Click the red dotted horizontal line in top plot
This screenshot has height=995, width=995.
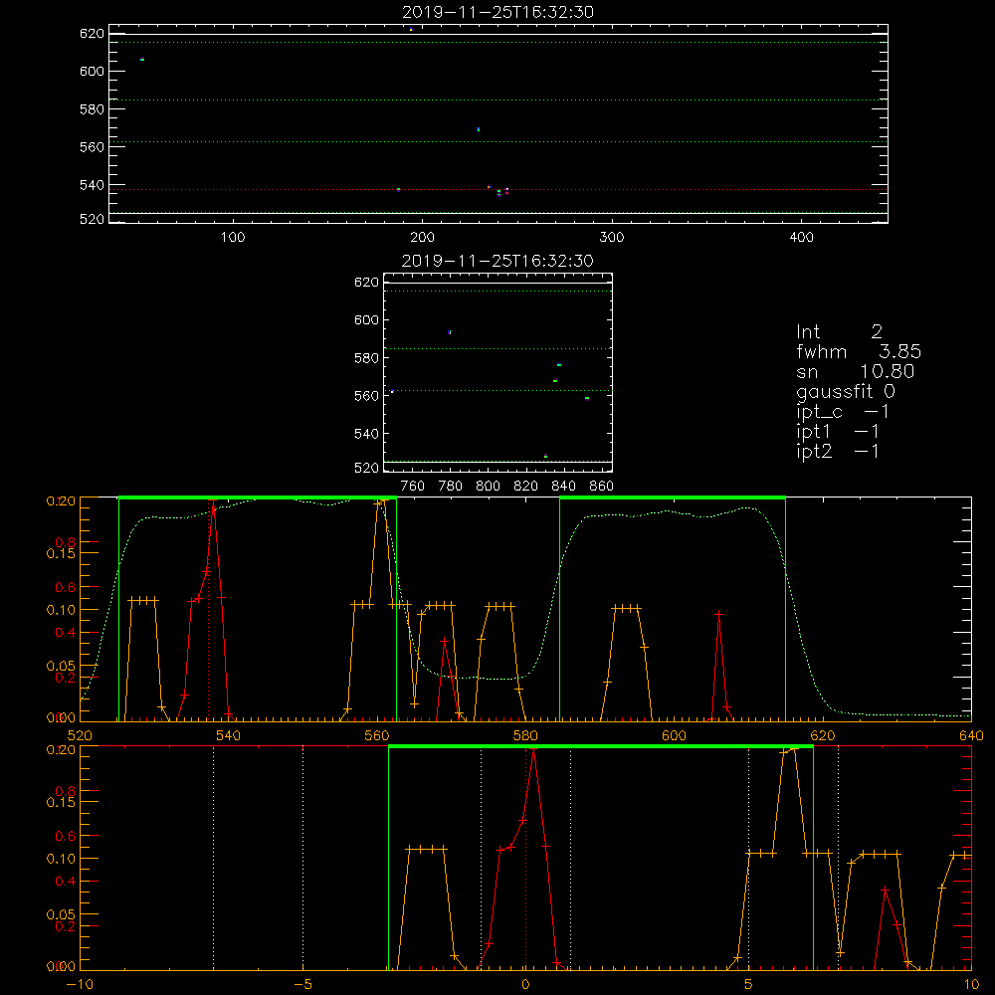498,190
